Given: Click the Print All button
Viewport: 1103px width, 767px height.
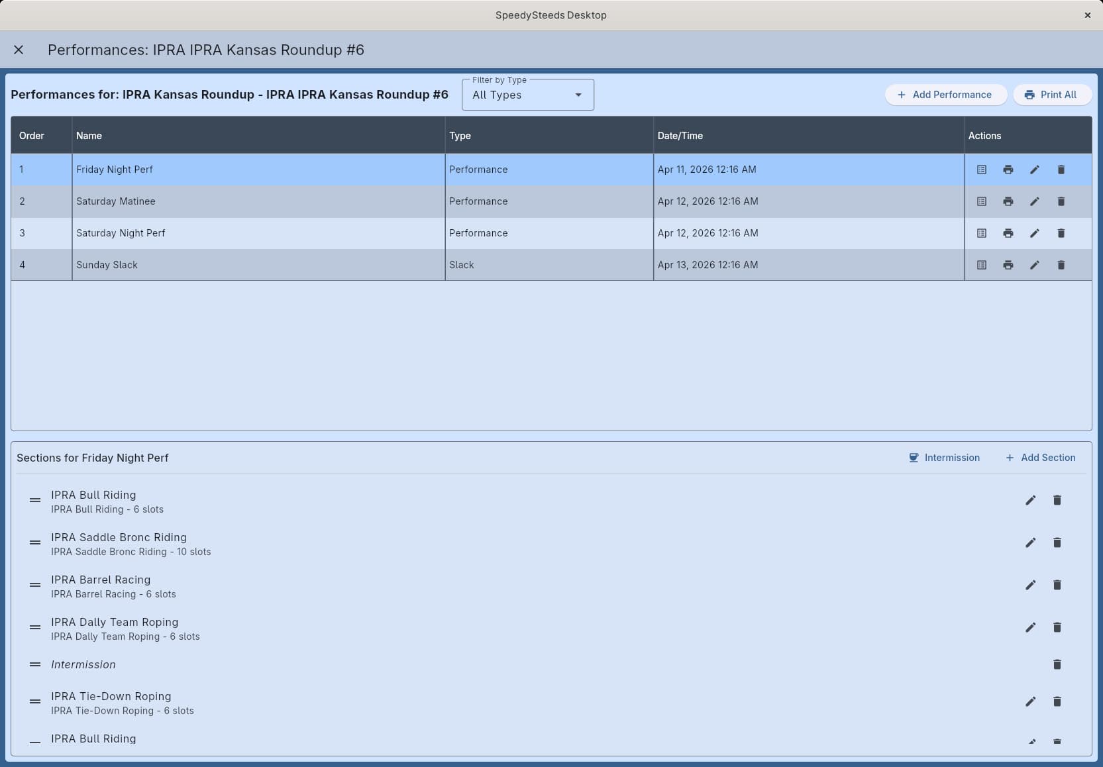Looking at the screenshot, I should 1051,95.
